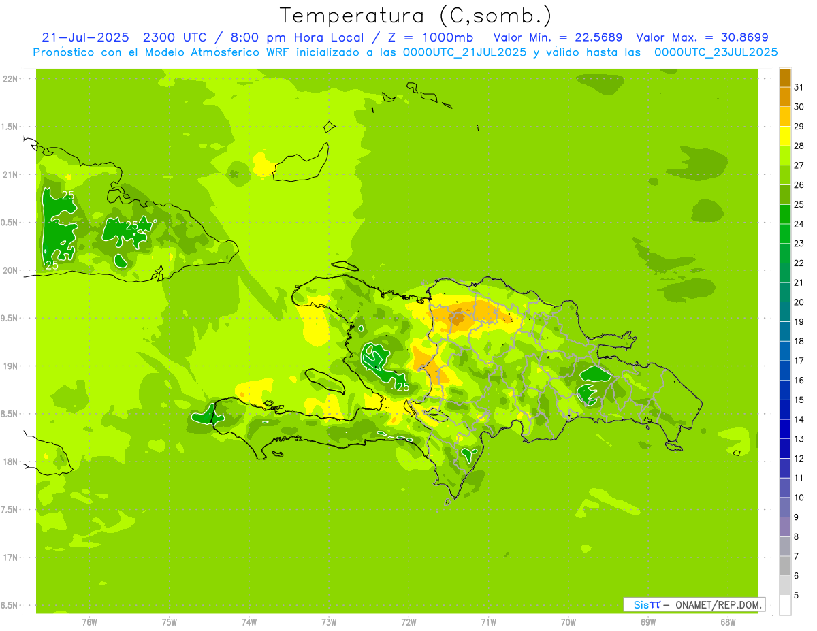The height and width of the screenshot is (631, 817).
Task: Click the '1.5N' latitude label
Action: click(x=10, y=127)
